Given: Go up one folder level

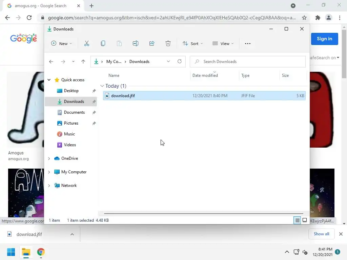Looking at the screenshot, I should [x=83, y=62].
